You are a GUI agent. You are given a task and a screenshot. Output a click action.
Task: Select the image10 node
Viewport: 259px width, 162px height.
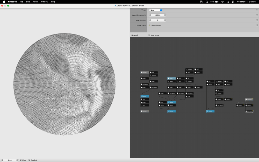coord(249,105)
